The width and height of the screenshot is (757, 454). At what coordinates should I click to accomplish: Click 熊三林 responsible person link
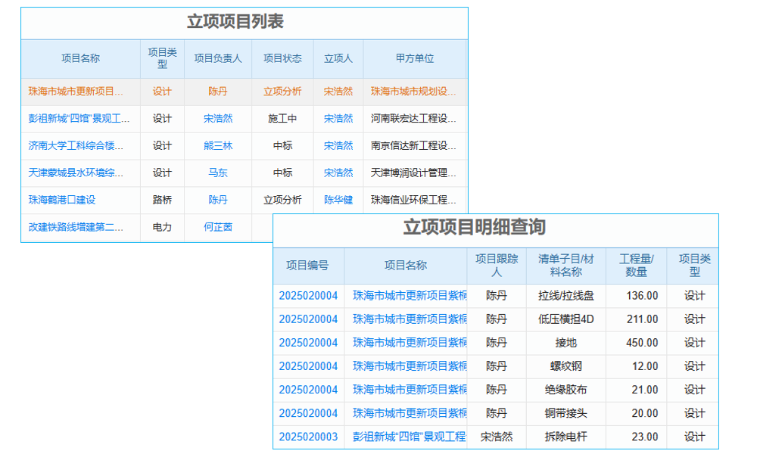tap(219, 146)
